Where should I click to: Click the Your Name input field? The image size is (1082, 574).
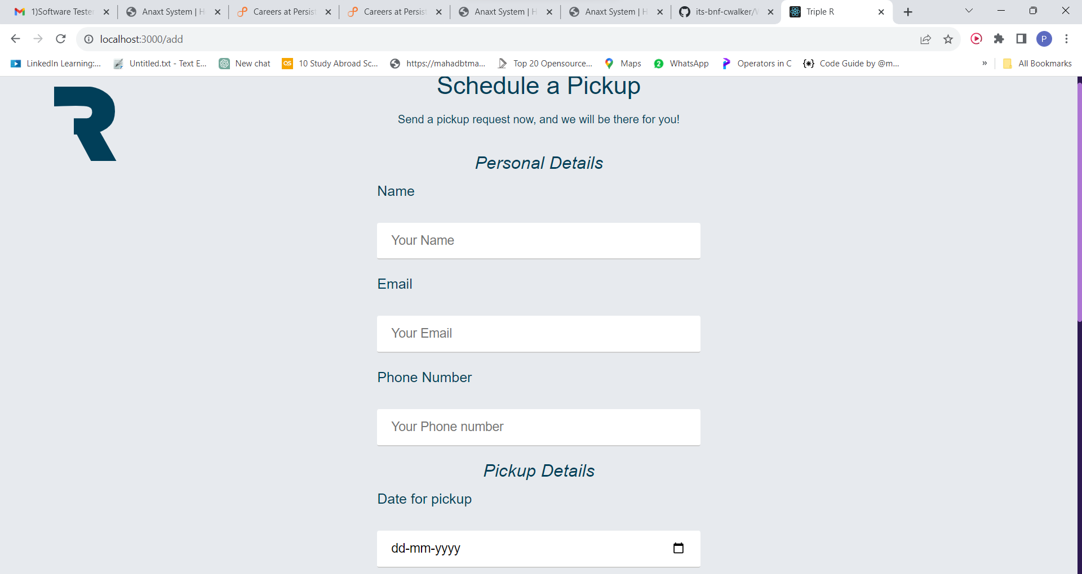(x=538, y=240)
